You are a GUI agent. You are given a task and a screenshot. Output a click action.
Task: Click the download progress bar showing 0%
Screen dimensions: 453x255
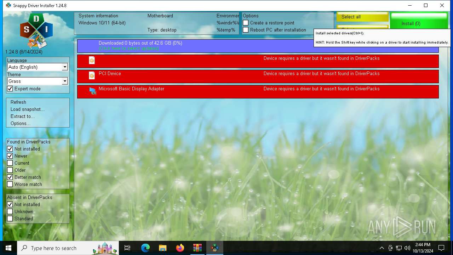click(258, 46)
